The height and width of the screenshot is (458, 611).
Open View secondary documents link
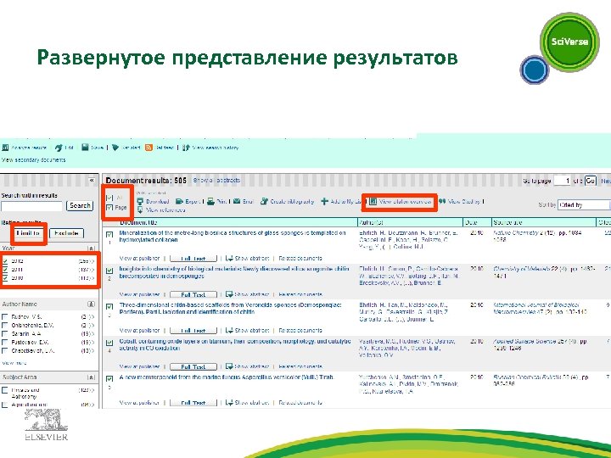[x=33, y=159]
